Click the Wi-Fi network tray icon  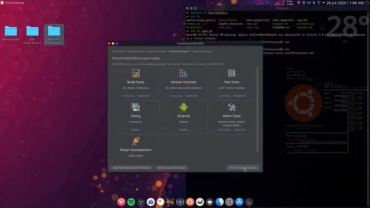point(319,3)
